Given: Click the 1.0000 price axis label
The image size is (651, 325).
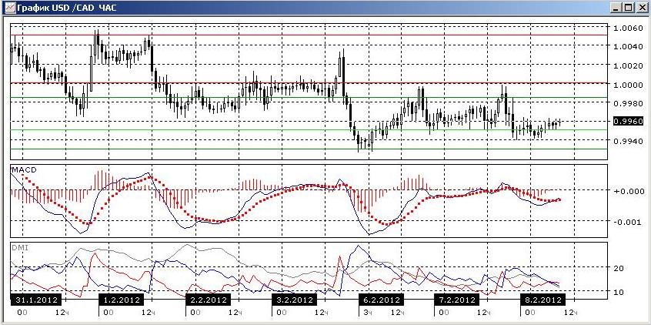Looking at the screenshot, I should 628,85.
